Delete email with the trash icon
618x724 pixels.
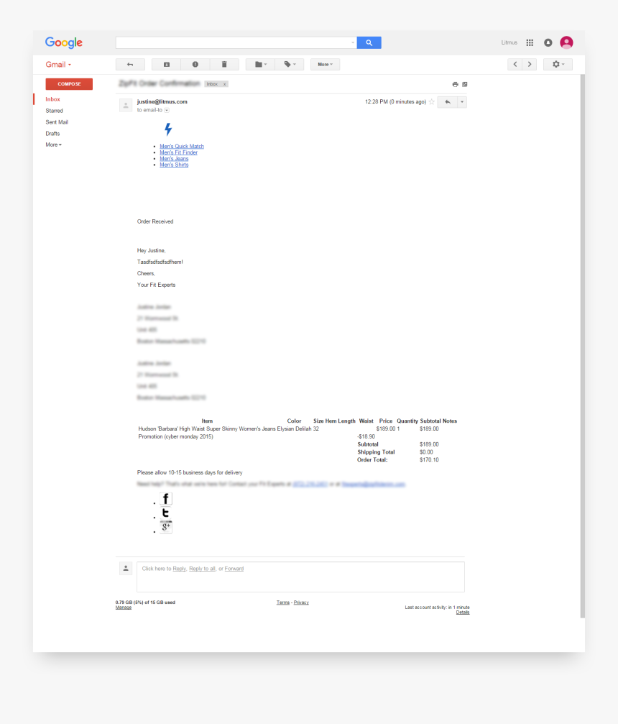[x=224, y=64]
